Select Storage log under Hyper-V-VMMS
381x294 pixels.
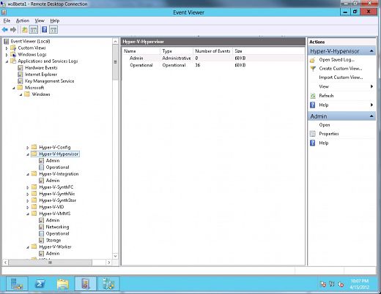[53, 241]
